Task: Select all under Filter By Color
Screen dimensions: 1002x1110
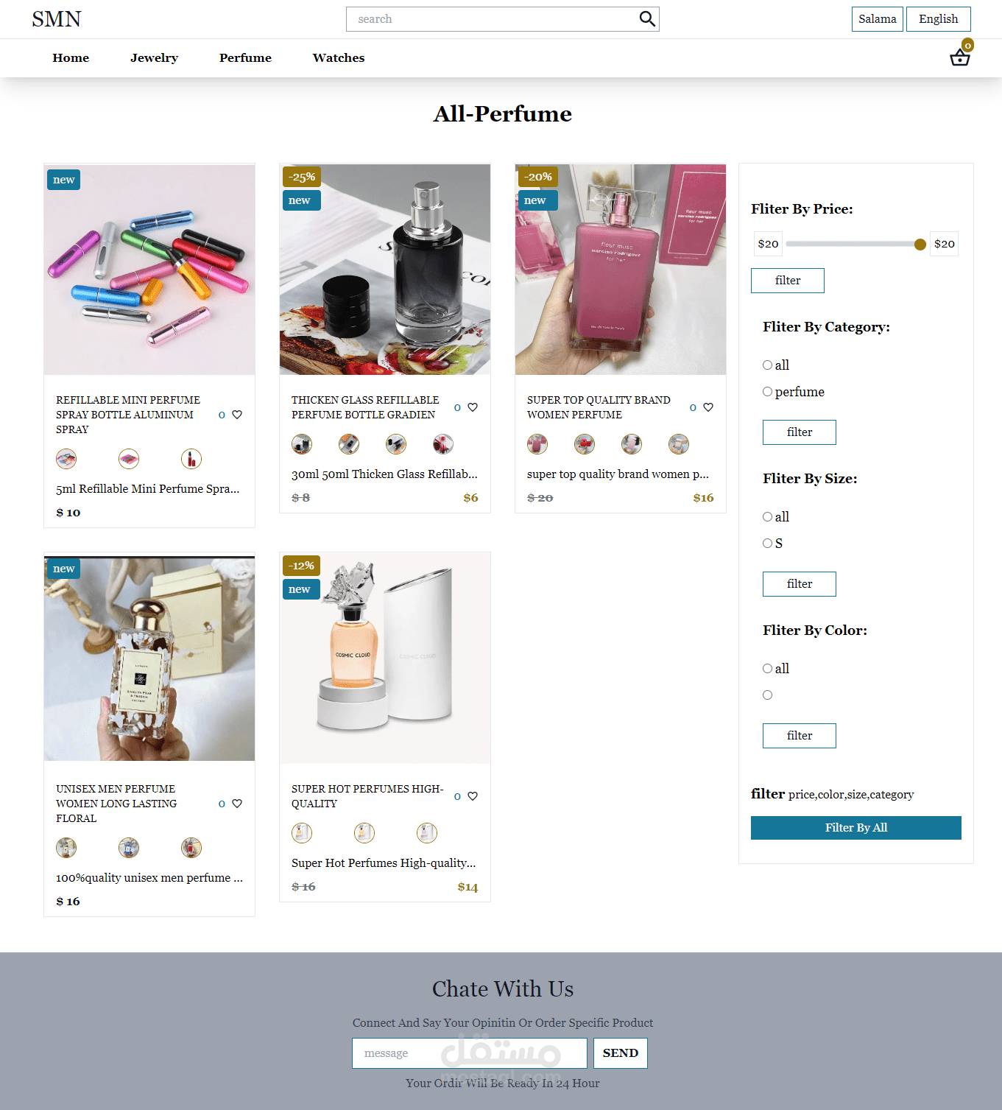Action: [767, 669]
